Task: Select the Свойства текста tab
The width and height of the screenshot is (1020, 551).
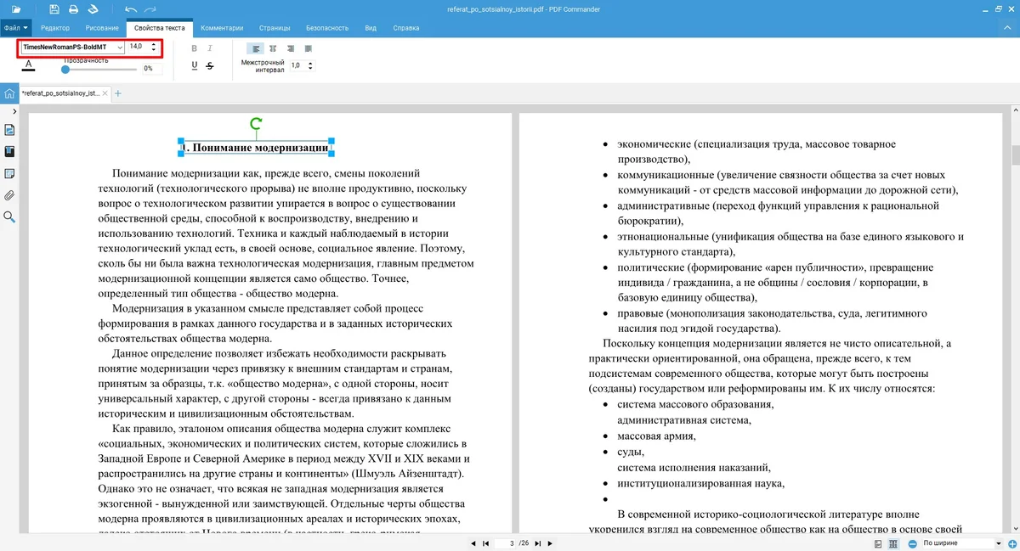Action: [160, 28]
